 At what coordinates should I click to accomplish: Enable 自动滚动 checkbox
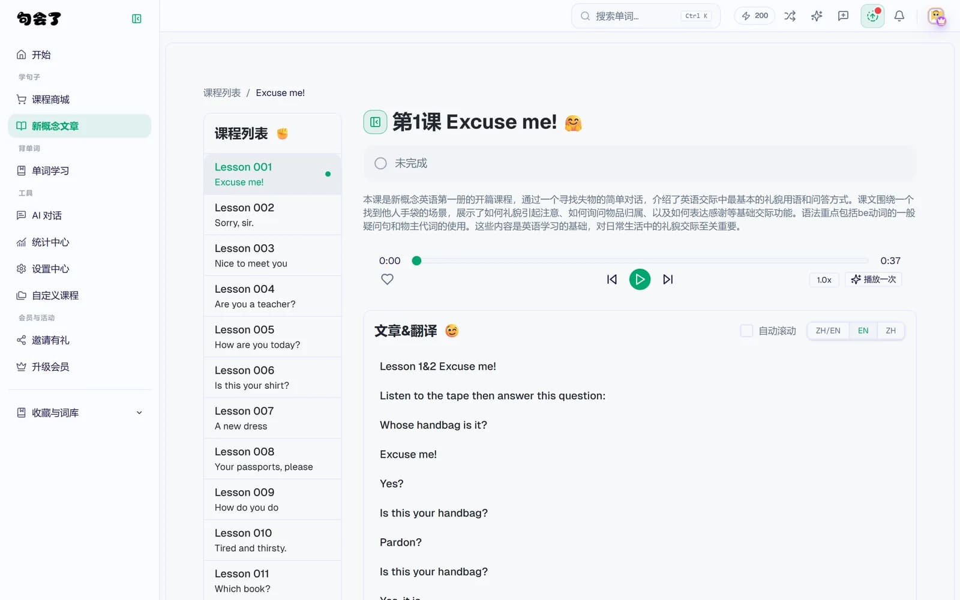coord(746,331)
